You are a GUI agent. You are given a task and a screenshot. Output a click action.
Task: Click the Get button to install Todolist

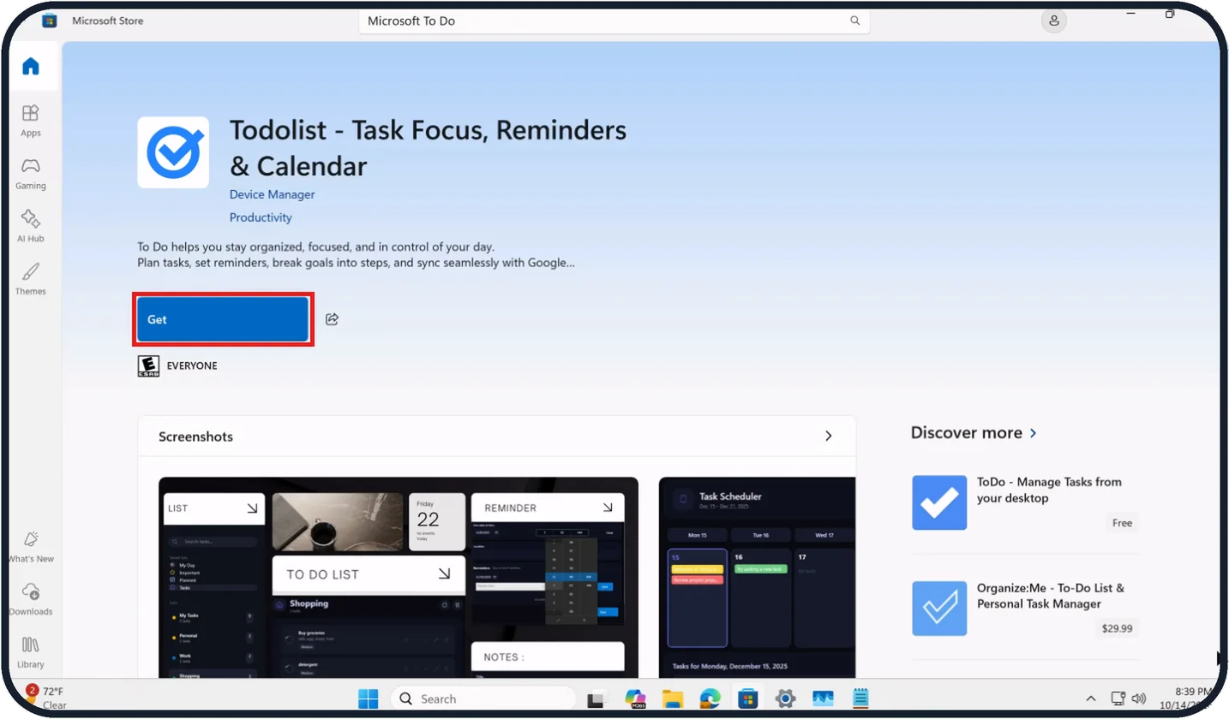[x=223, y=319]
